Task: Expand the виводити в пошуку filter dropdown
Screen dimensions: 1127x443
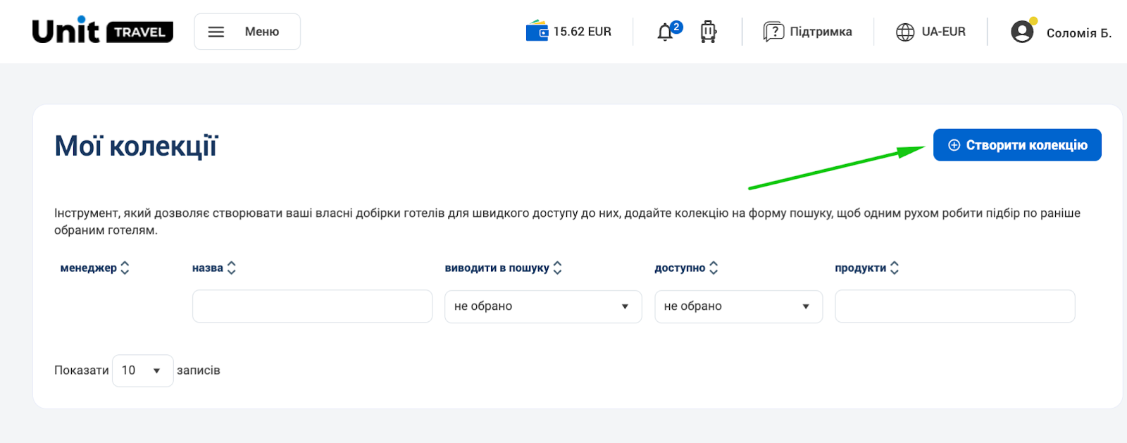Action: point(542,306)
